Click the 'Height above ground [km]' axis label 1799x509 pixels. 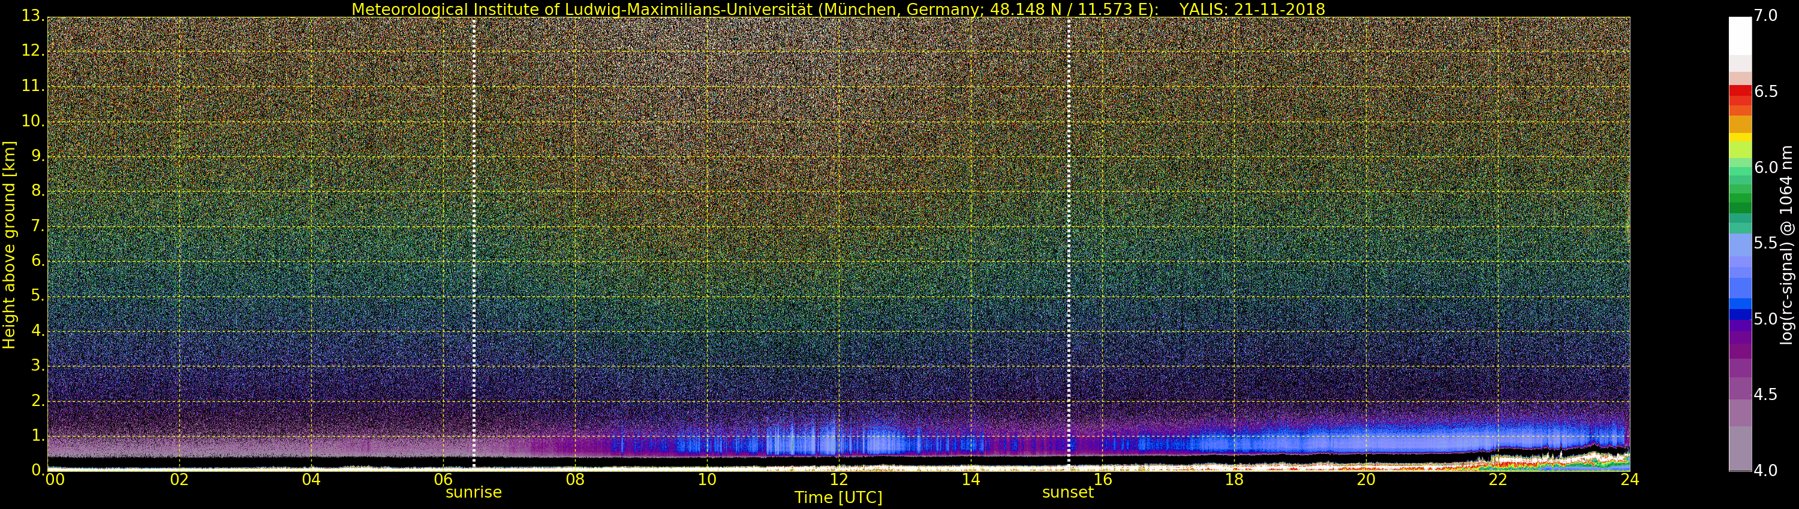click(9, 245)
